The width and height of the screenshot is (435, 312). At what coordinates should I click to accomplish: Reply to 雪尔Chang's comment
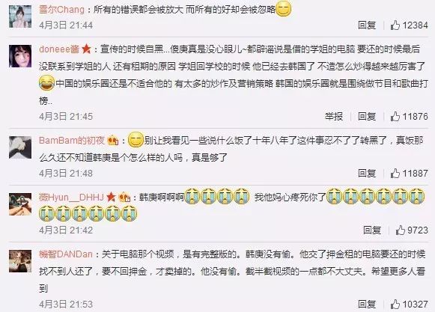(x=367, y=25)
